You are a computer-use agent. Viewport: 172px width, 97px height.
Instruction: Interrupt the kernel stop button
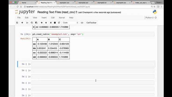pyautogui.click(x=55, y=23)
